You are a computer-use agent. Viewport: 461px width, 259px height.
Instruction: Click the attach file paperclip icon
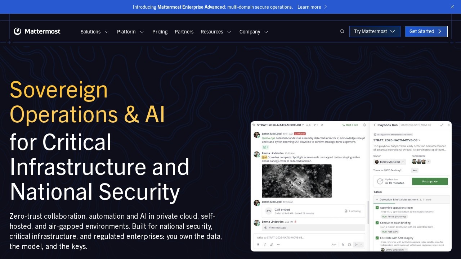[x=343, y=245]
